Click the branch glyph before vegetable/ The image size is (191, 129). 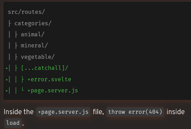point(16,57)
